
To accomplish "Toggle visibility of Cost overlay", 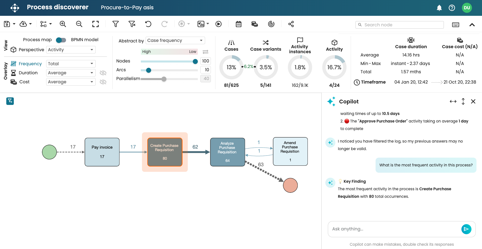I will pos(103,82).
